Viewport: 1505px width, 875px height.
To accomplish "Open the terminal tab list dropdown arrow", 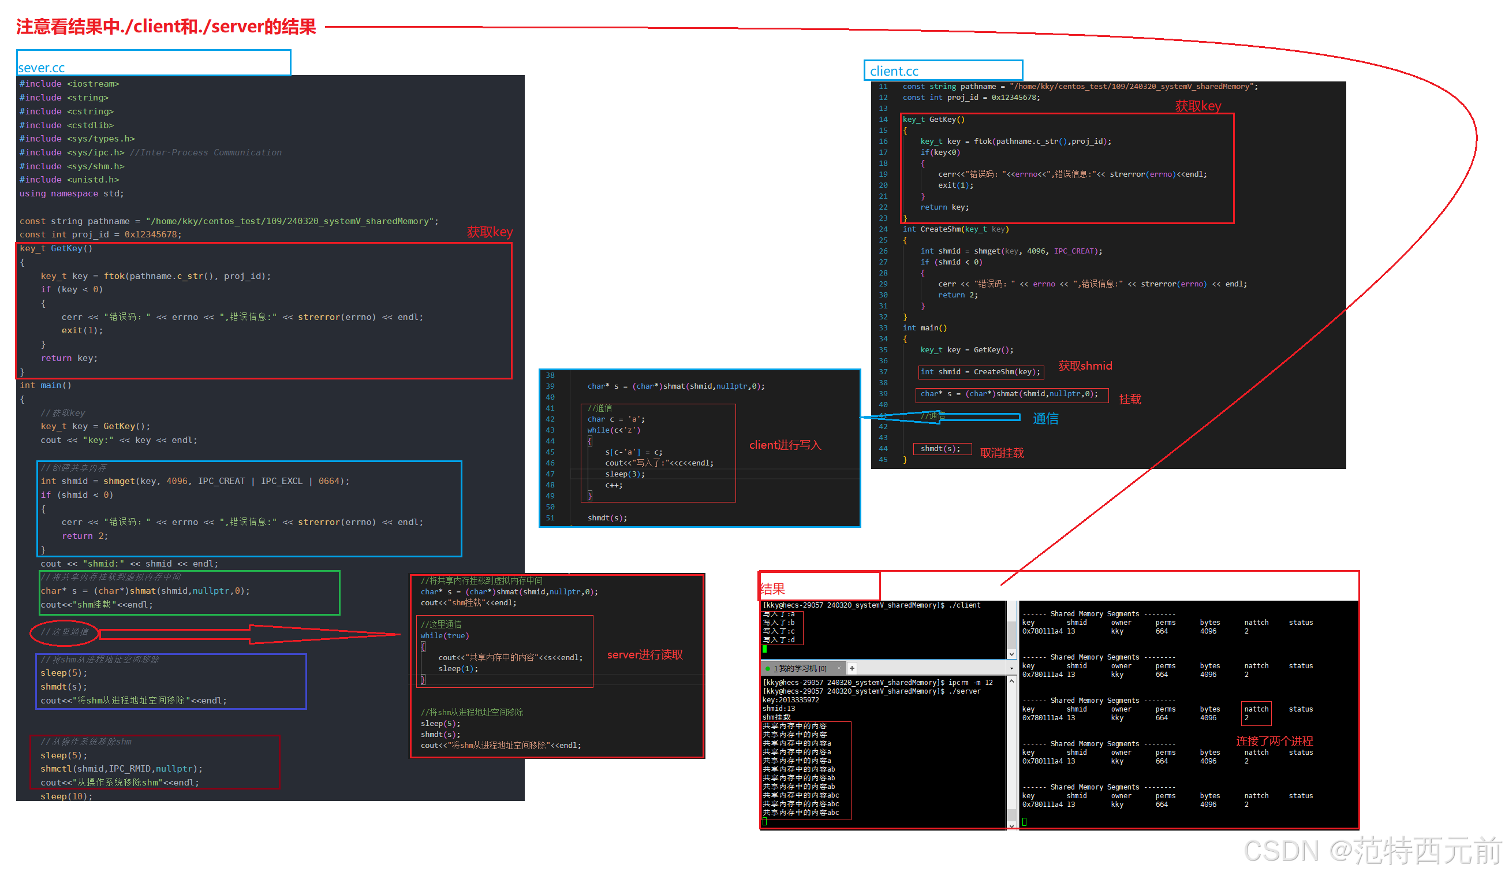I will [x=1011, y=668].
